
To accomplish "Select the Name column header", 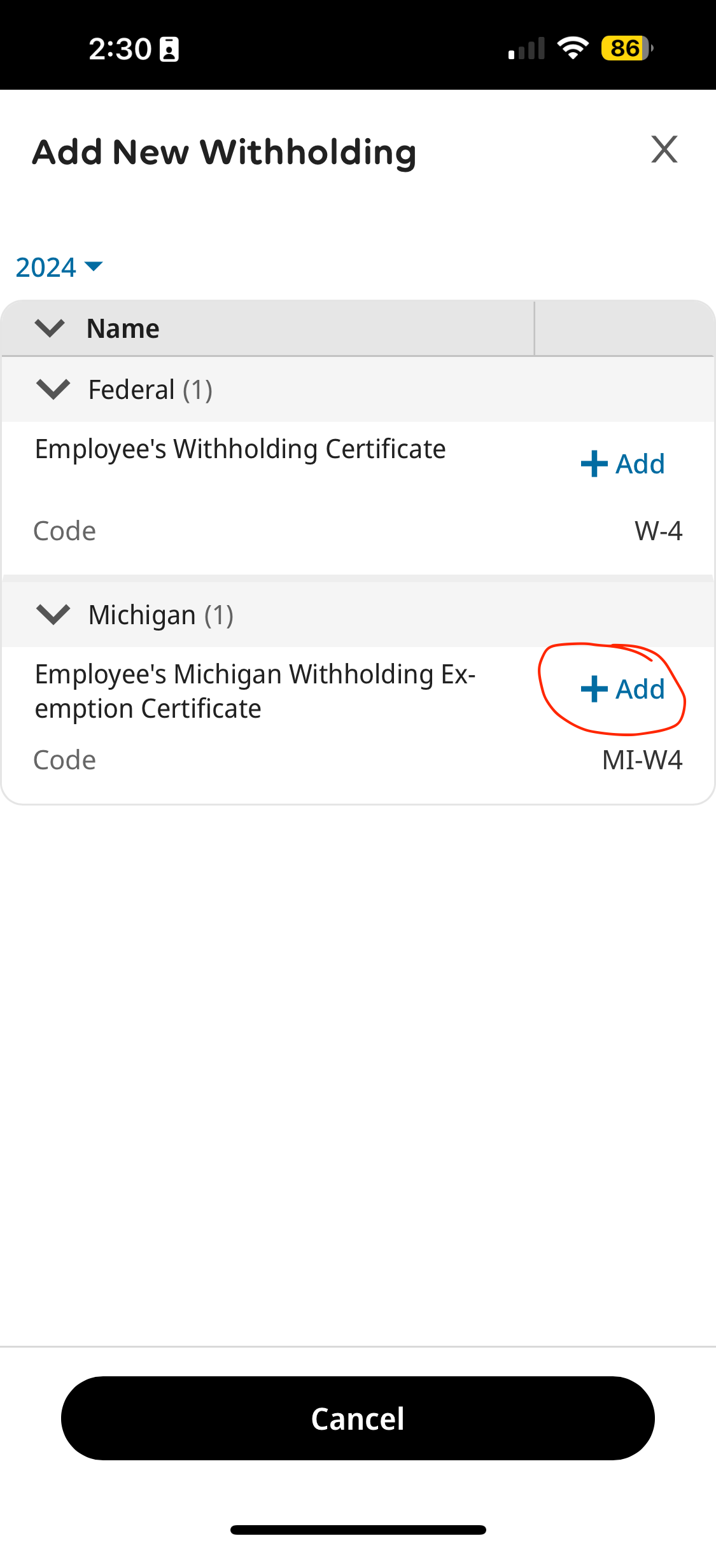I will 123,328.
